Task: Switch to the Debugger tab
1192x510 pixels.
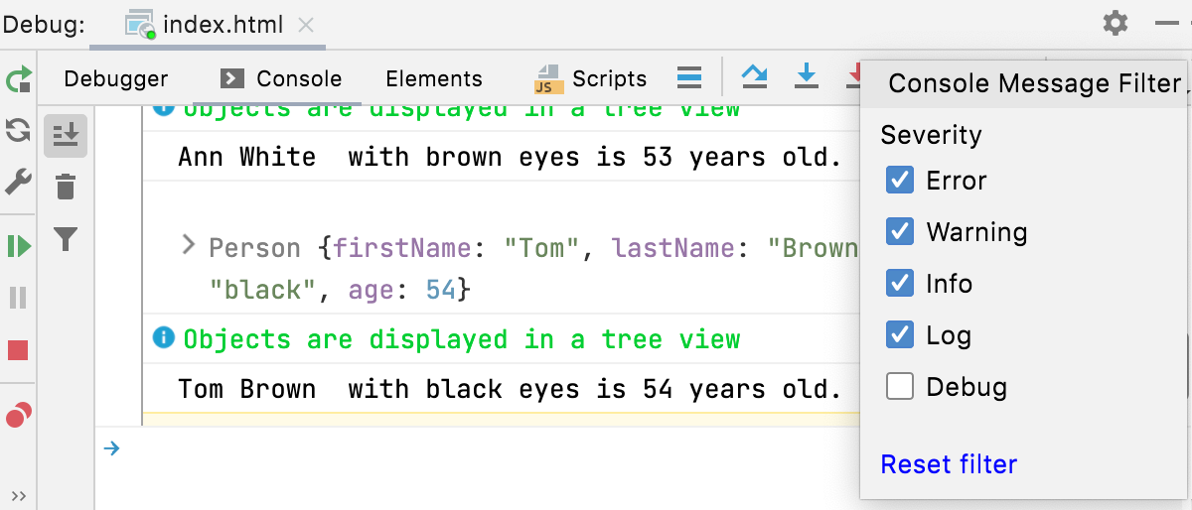Action: point(116,79)
